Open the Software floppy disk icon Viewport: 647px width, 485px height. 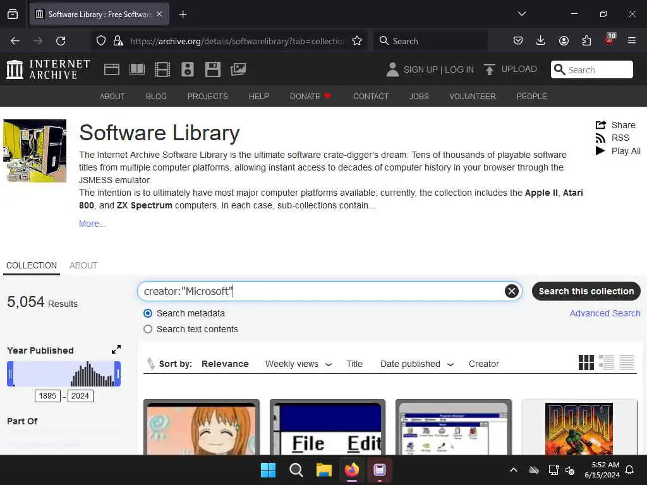click(x=213, y=69)
